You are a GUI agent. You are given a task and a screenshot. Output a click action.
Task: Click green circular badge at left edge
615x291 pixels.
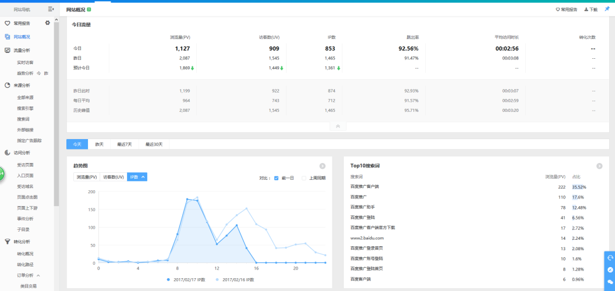coord(2,173)
